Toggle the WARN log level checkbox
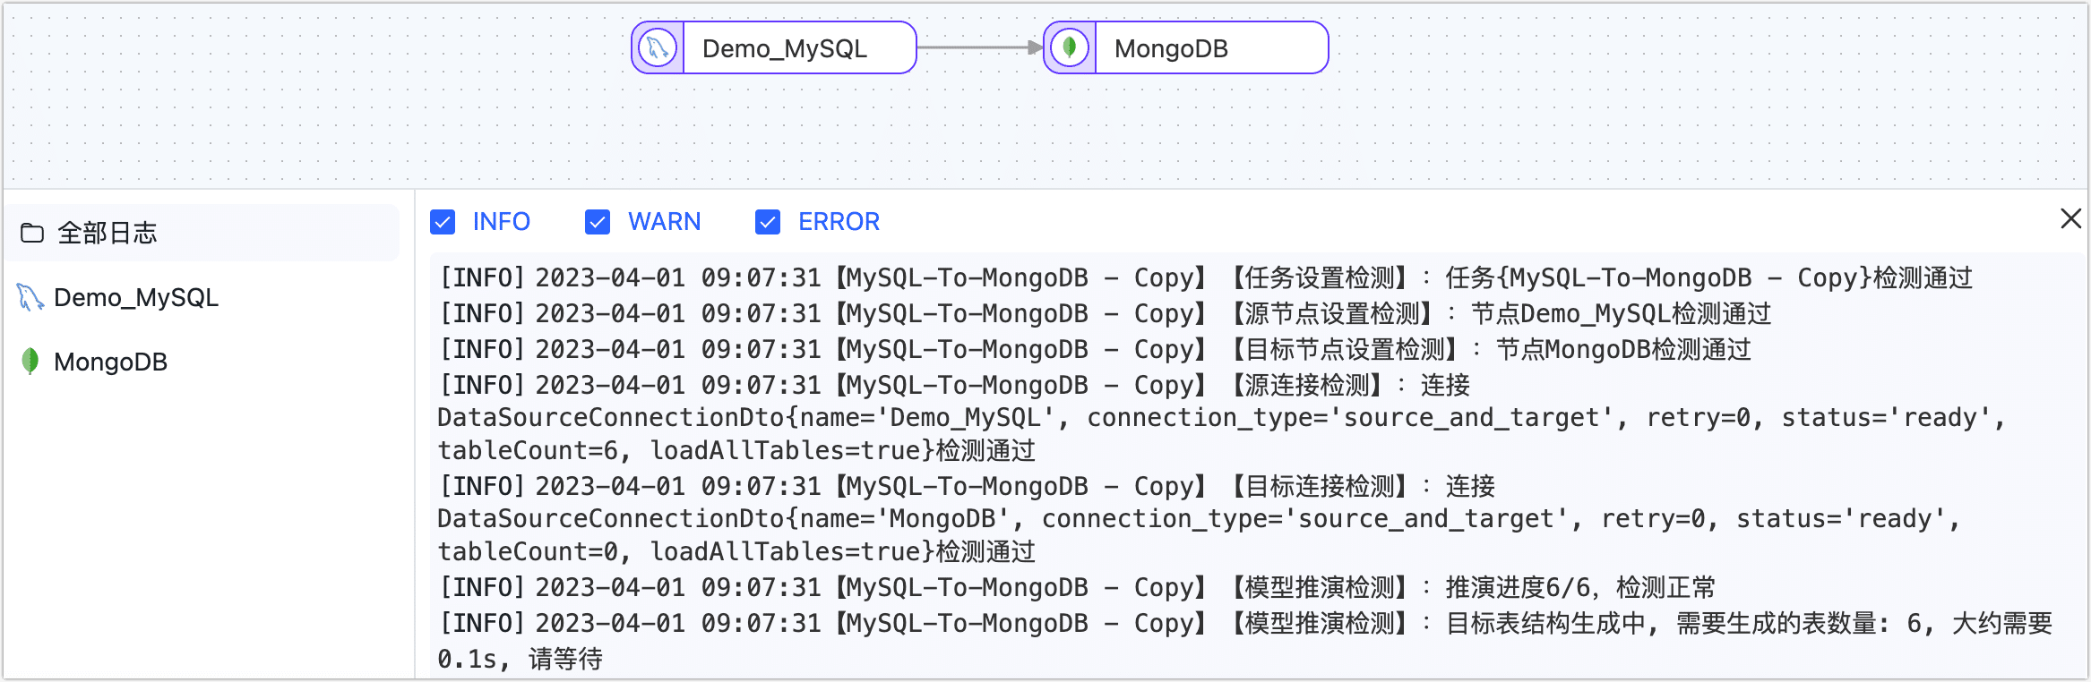 point(598,222)
